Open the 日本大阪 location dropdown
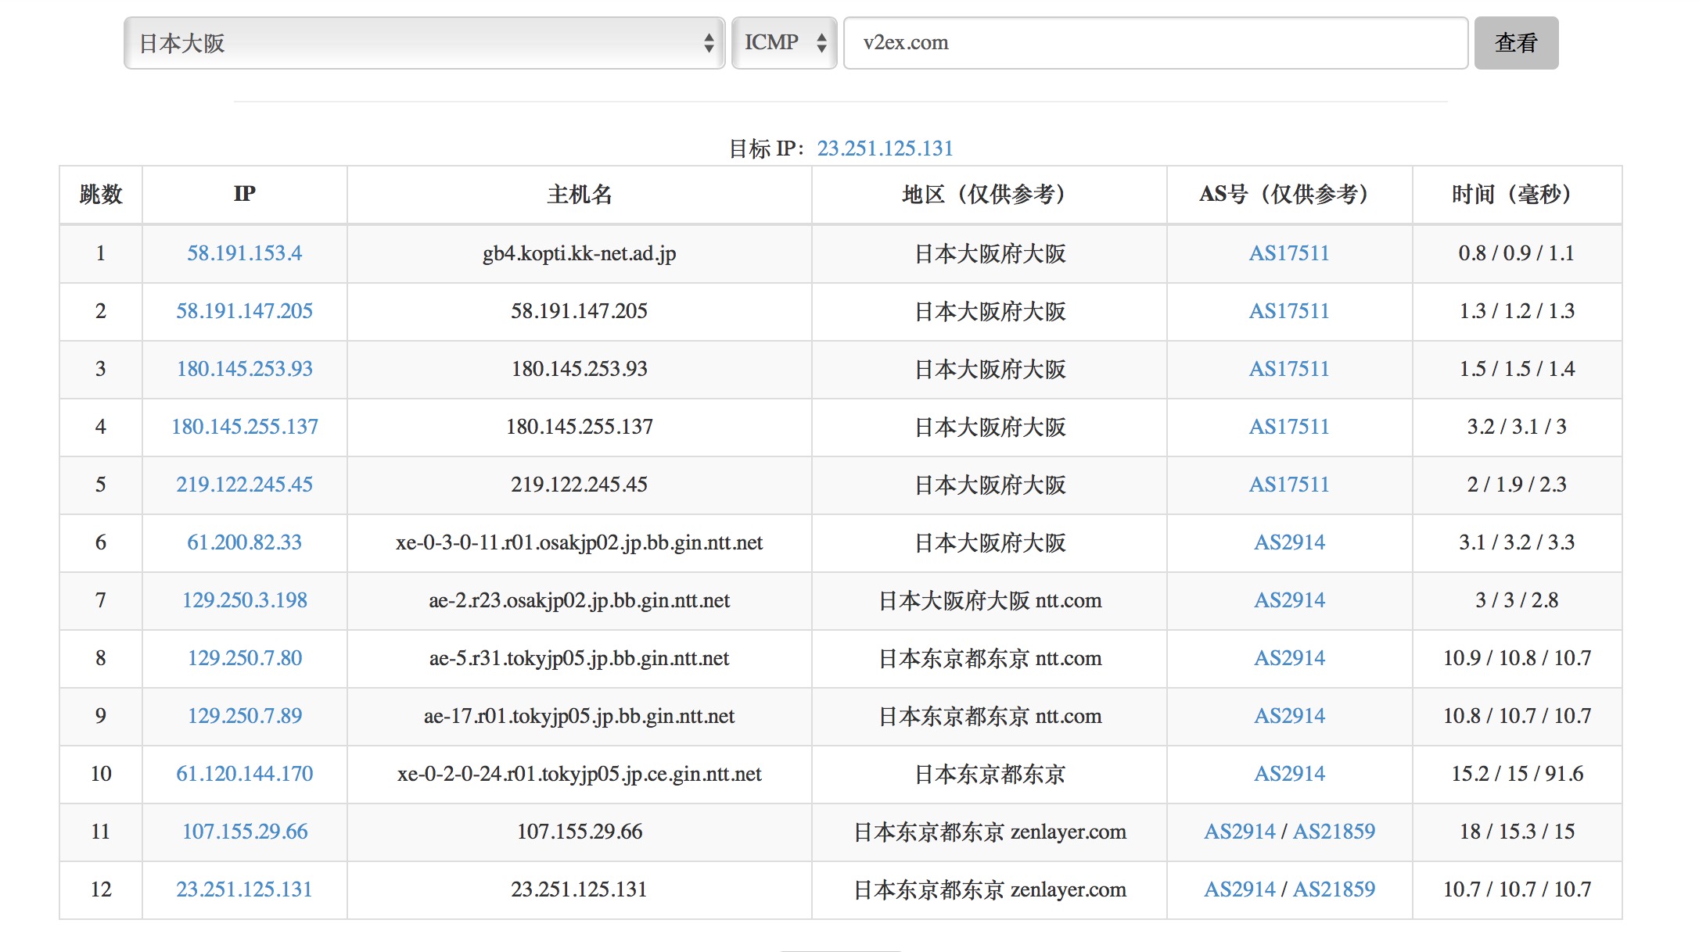Screen dimensions: 1699x952 point(424,43)
